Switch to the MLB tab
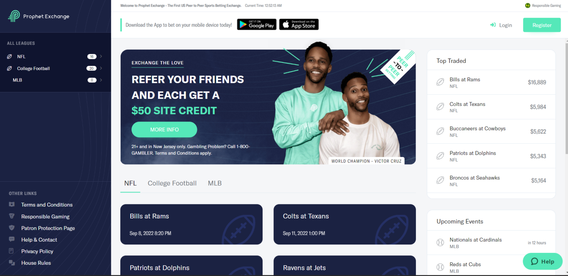Image resolution: width=568 pixels, height=276 pixels. (214, 183)
